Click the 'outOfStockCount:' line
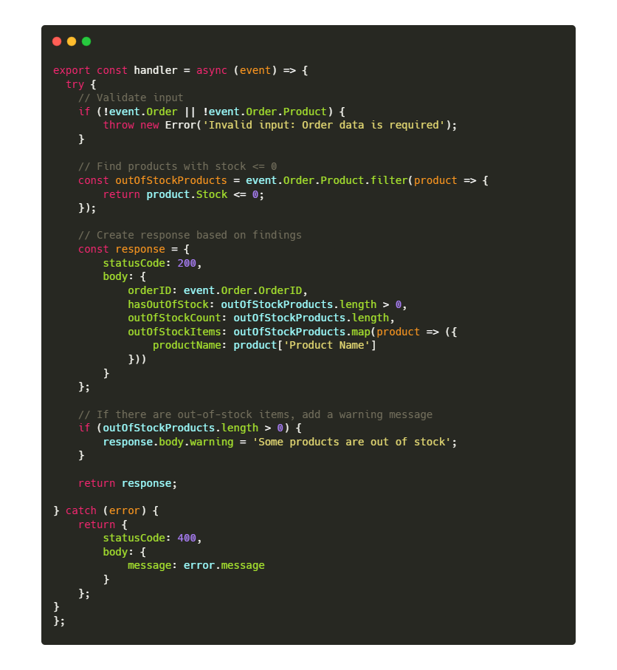Viewport: 617px width, 670px height. pos(261,318)
